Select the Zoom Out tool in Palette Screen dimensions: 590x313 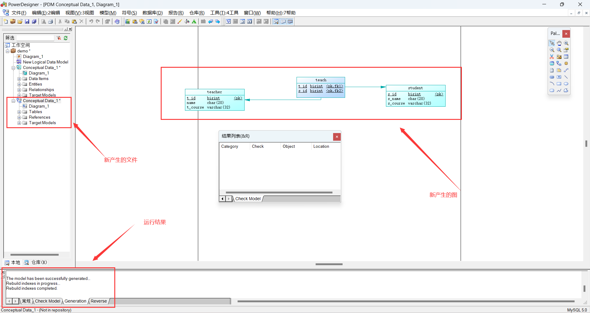(552, 50)
